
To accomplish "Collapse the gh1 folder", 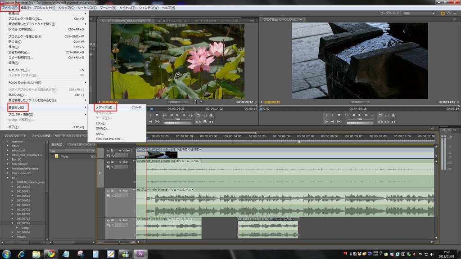I will coord(9,178).
